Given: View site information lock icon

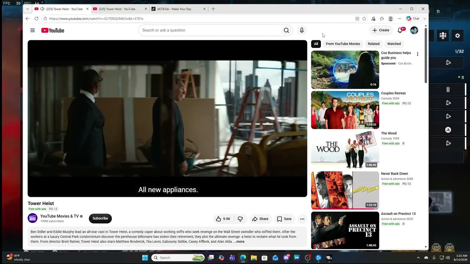Looking at the screenshot, I should 45,19.
